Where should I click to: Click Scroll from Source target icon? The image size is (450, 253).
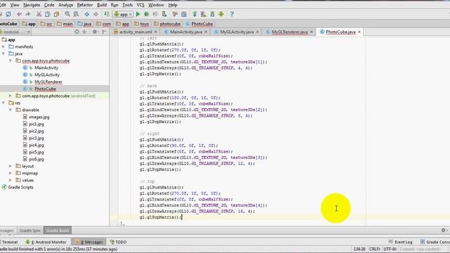pos(77,32)
